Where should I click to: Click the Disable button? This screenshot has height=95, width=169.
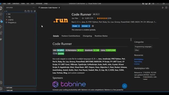click(x=75, y=26)
